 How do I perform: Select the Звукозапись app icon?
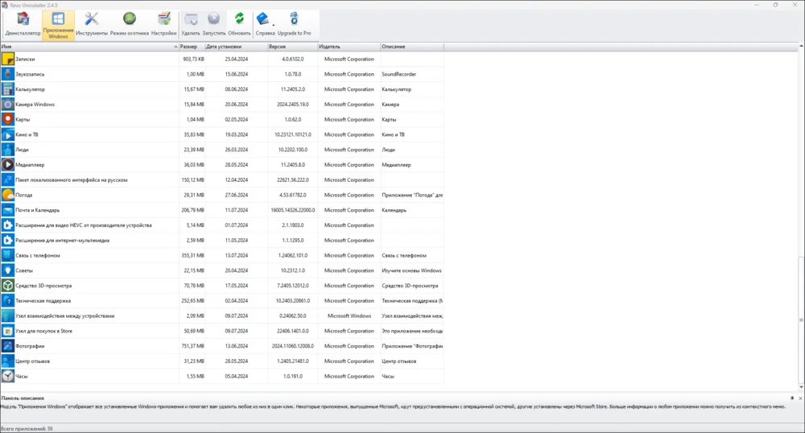coord(8,74)
